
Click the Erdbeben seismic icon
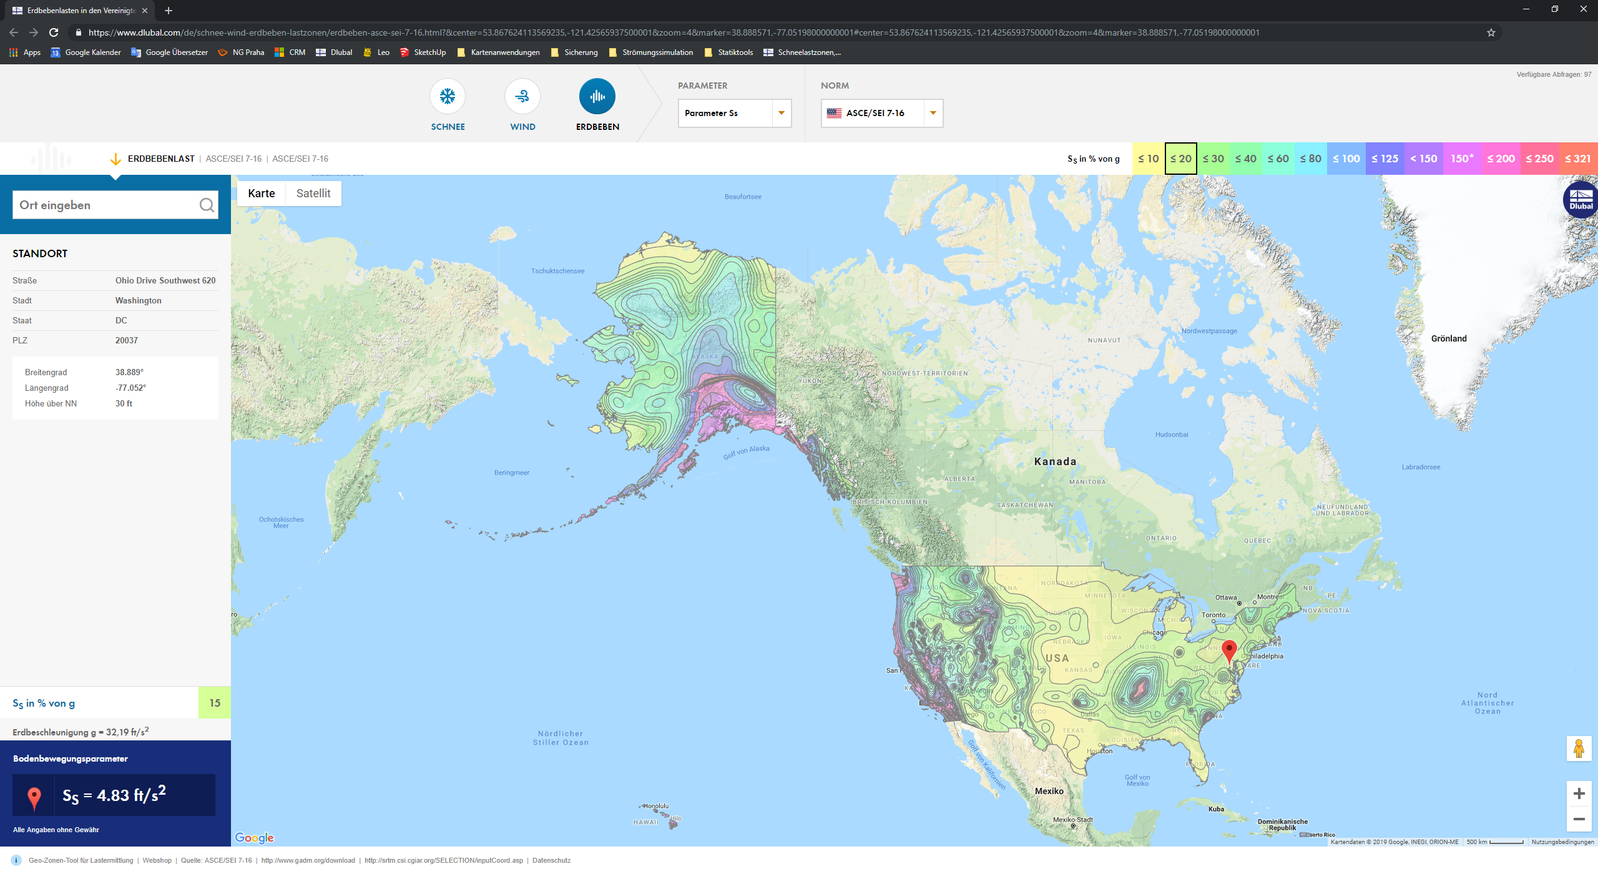(x=597, y=96)
